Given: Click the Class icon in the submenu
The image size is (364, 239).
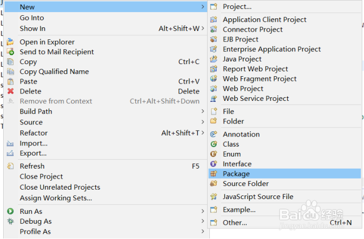Looking at the screenshot, I should click(x=214, y=144).
